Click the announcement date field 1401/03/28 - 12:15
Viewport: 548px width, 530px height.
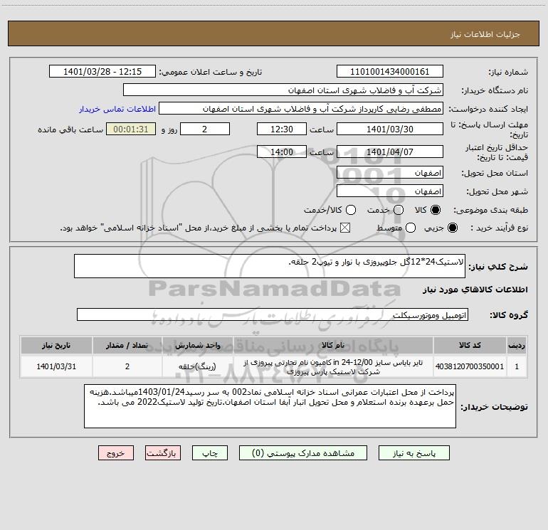click(x=102, y=71)
